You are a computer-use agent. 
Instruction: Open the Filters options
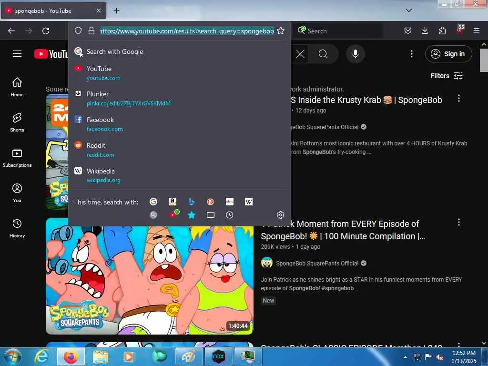click(x=446, y=76)
